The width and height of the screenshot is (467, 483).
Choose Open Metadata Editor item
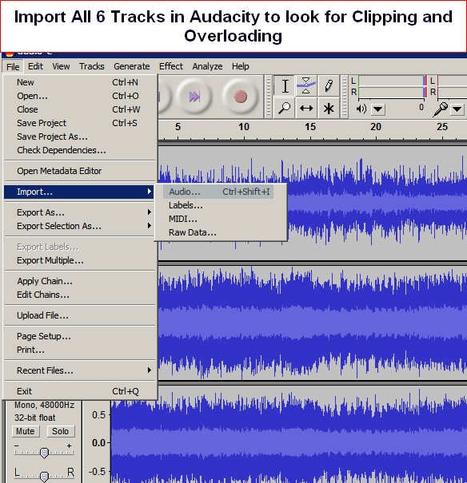tap(79, 171)
